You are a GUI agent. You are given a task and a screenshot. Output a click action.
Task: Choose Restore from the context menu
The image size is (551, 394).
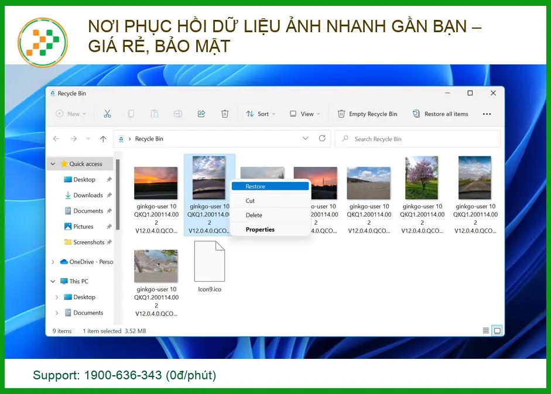[269, 186]
